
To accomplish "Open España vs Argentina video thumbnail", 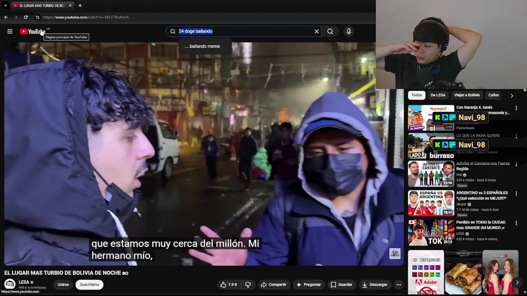I will [431, 203].
